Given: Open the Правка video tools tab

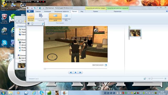Looking at the screenshot, I should (96, 11).
